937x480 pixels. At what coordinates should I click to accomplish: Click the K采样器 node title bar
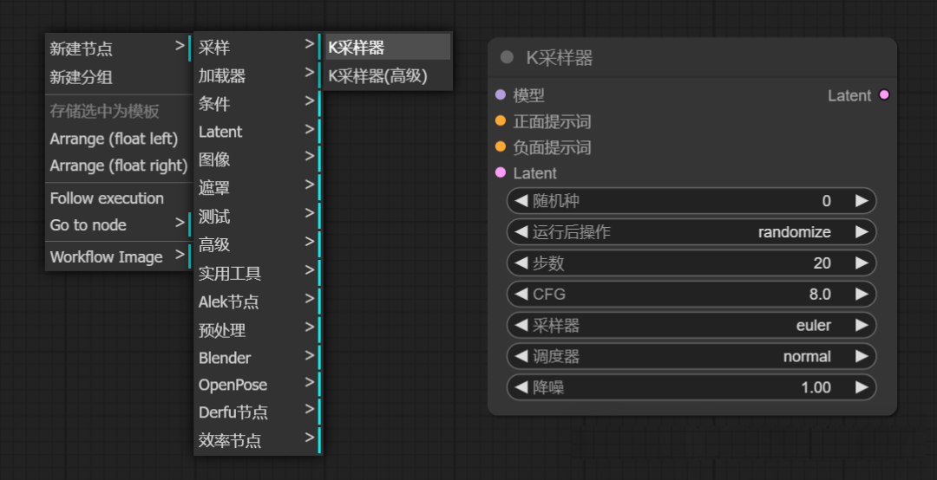692,57
